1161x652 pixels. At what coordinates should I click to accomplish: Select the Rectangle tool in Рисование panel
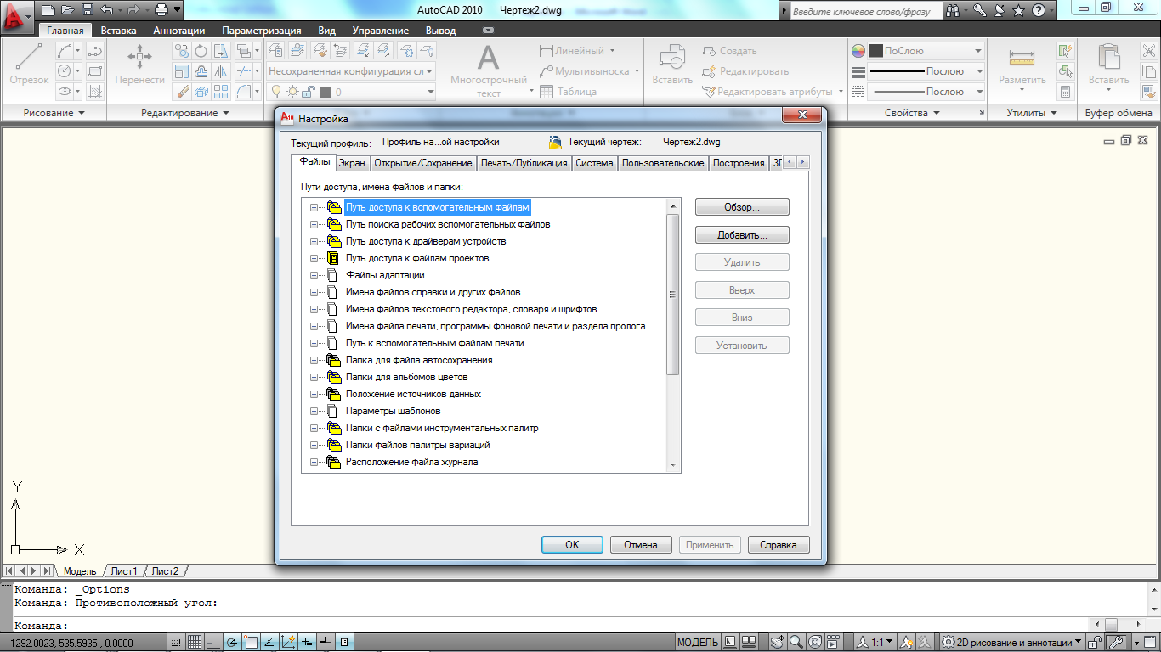pyautogui.click(x=95, y=71)
